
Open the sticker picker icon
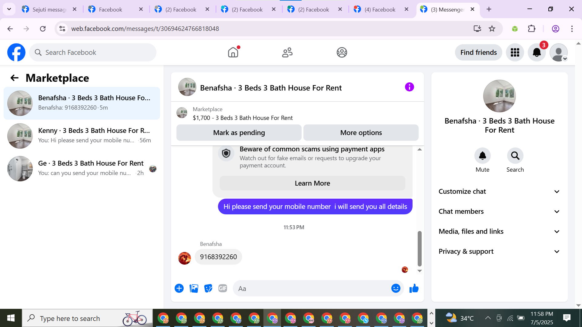(x=208, y=289)
